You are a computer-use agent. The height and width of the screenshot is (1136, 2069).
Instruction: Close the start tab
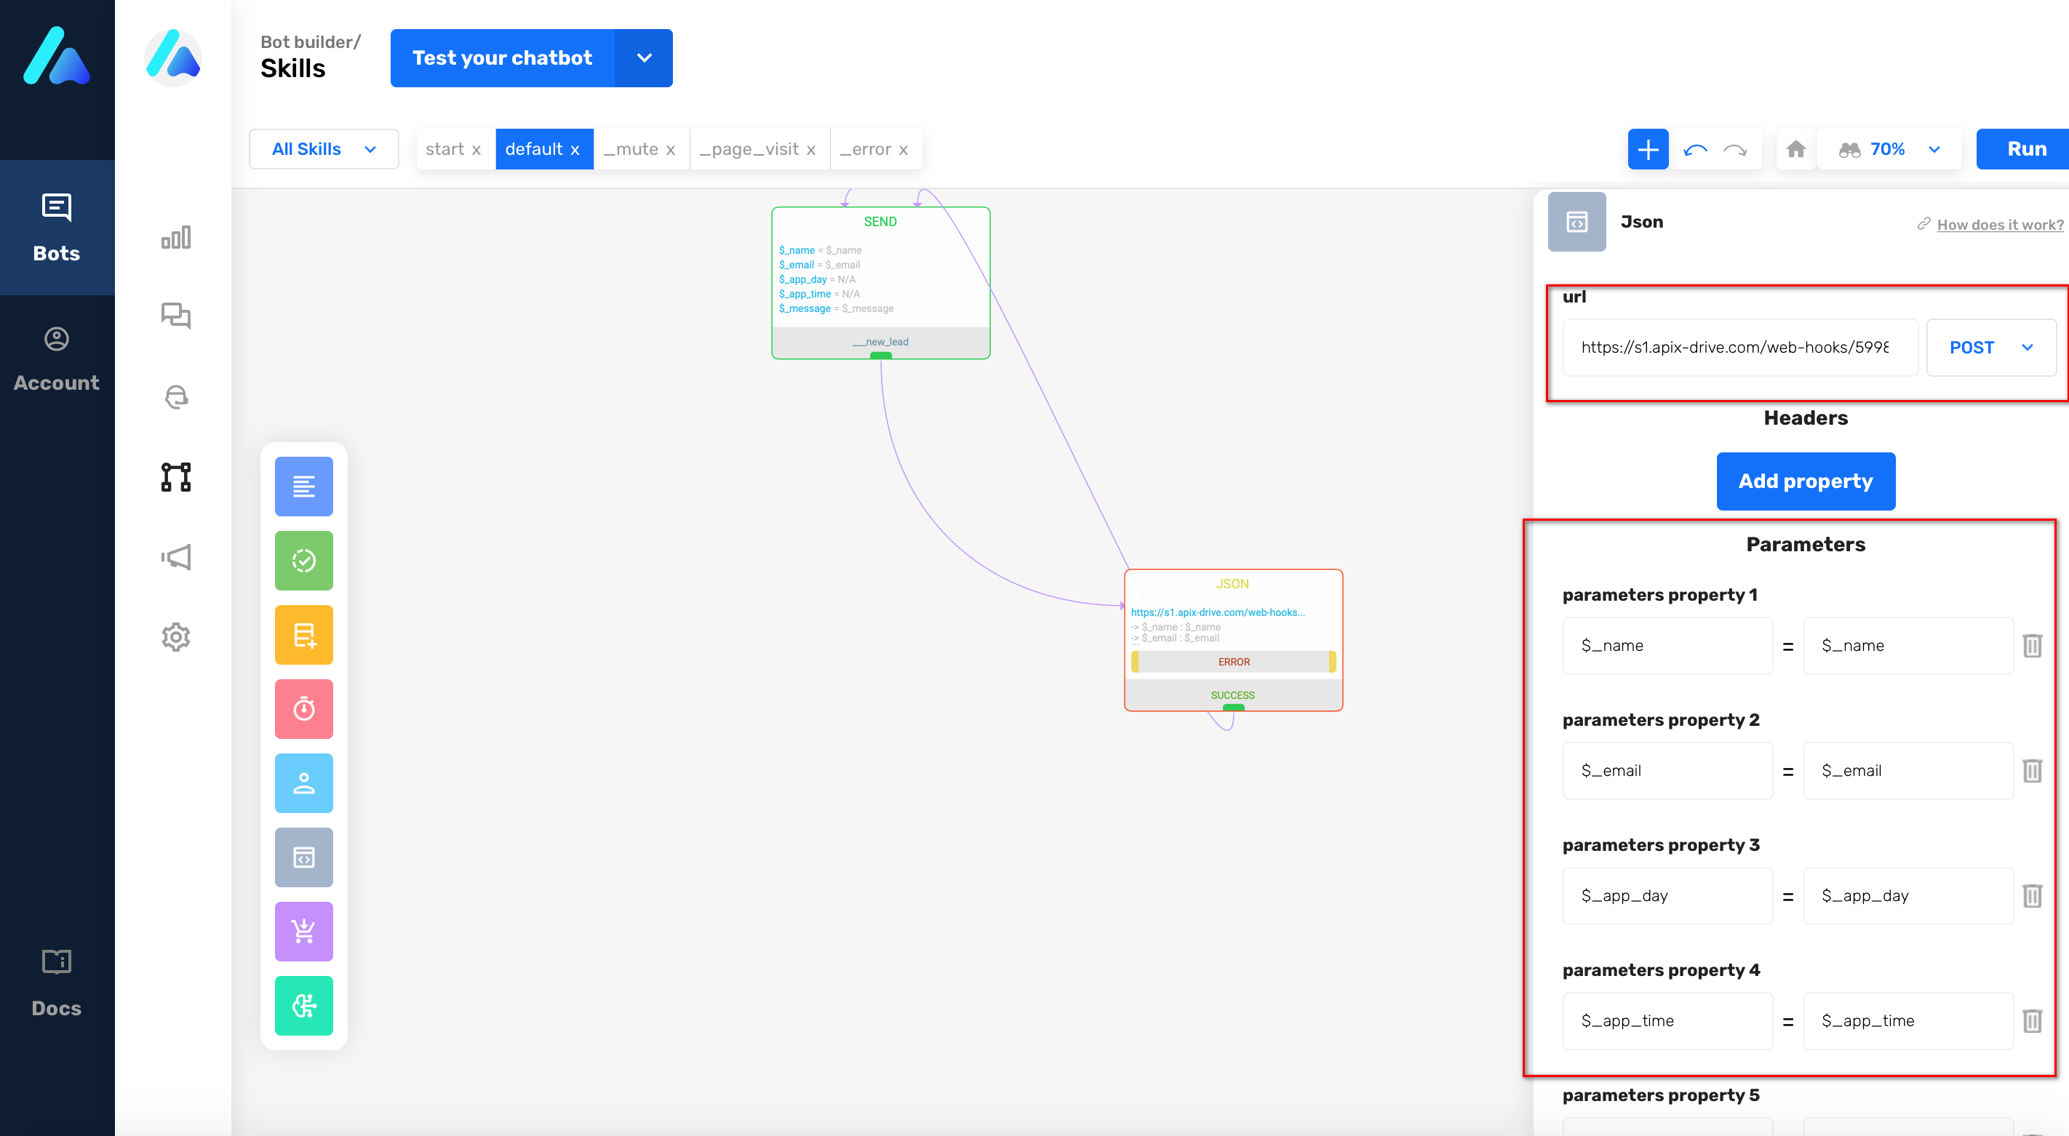click(477, 150)
